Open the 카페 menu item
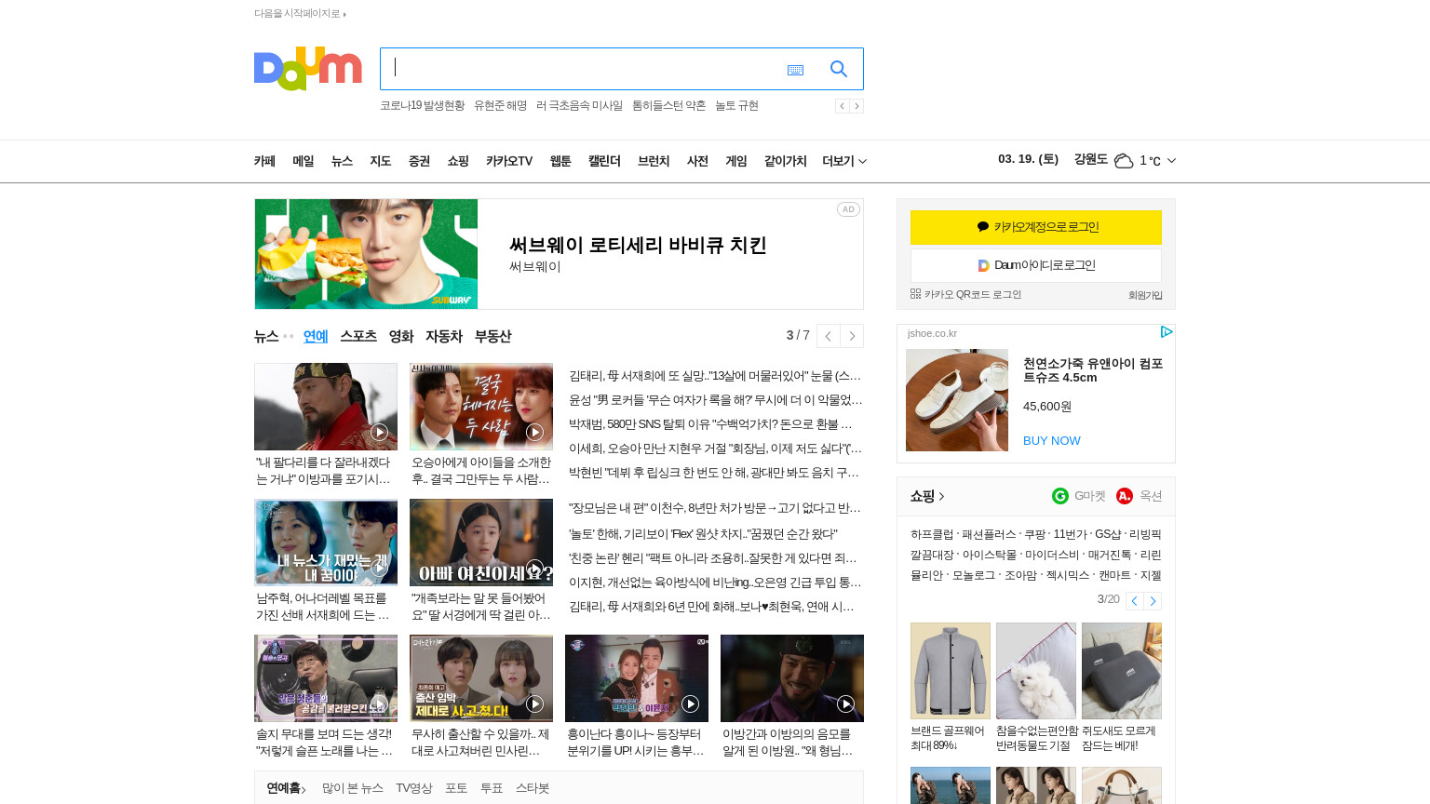Image resolution: width=1430 pixels, height=804 pixels. (264, 161)
